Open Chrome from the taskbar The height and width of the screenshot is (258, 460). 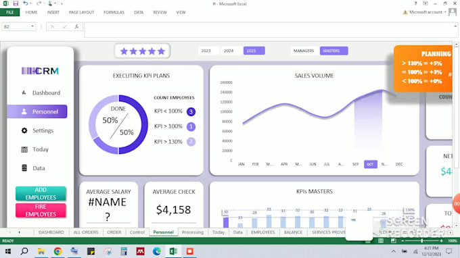coord(57,251)
